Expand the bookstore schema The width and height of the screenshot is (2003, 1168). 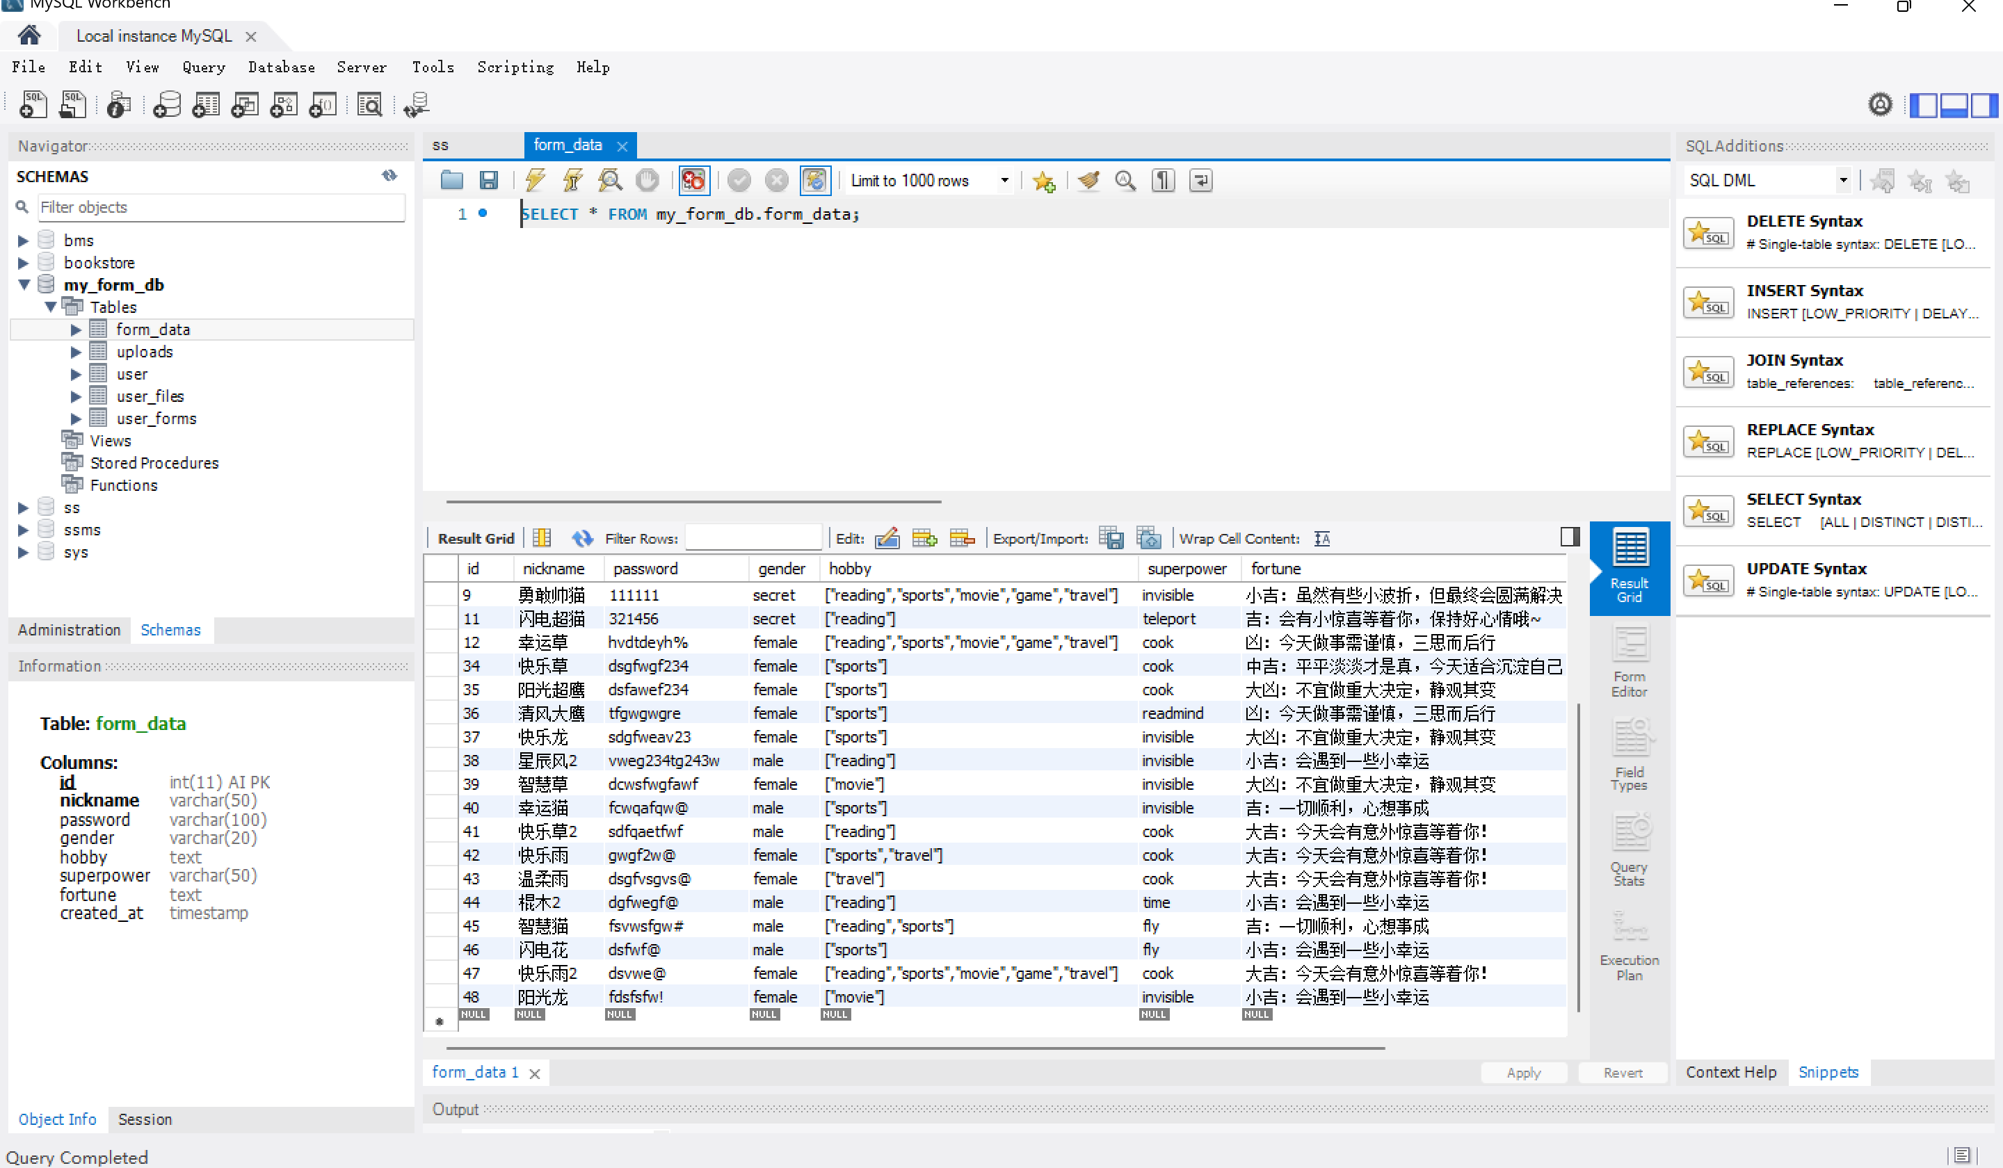[23, 262]
